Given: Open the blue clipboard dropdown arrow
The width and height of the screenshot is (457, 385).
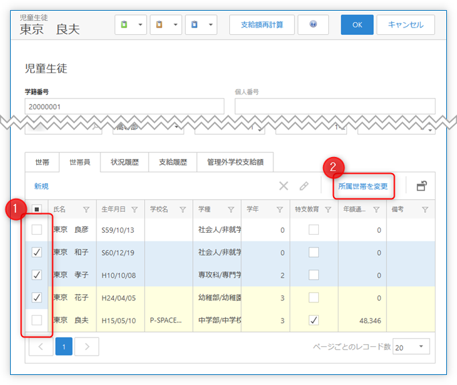Looking at the screenshot, I should pyautogui.click(x=210, y=25).
